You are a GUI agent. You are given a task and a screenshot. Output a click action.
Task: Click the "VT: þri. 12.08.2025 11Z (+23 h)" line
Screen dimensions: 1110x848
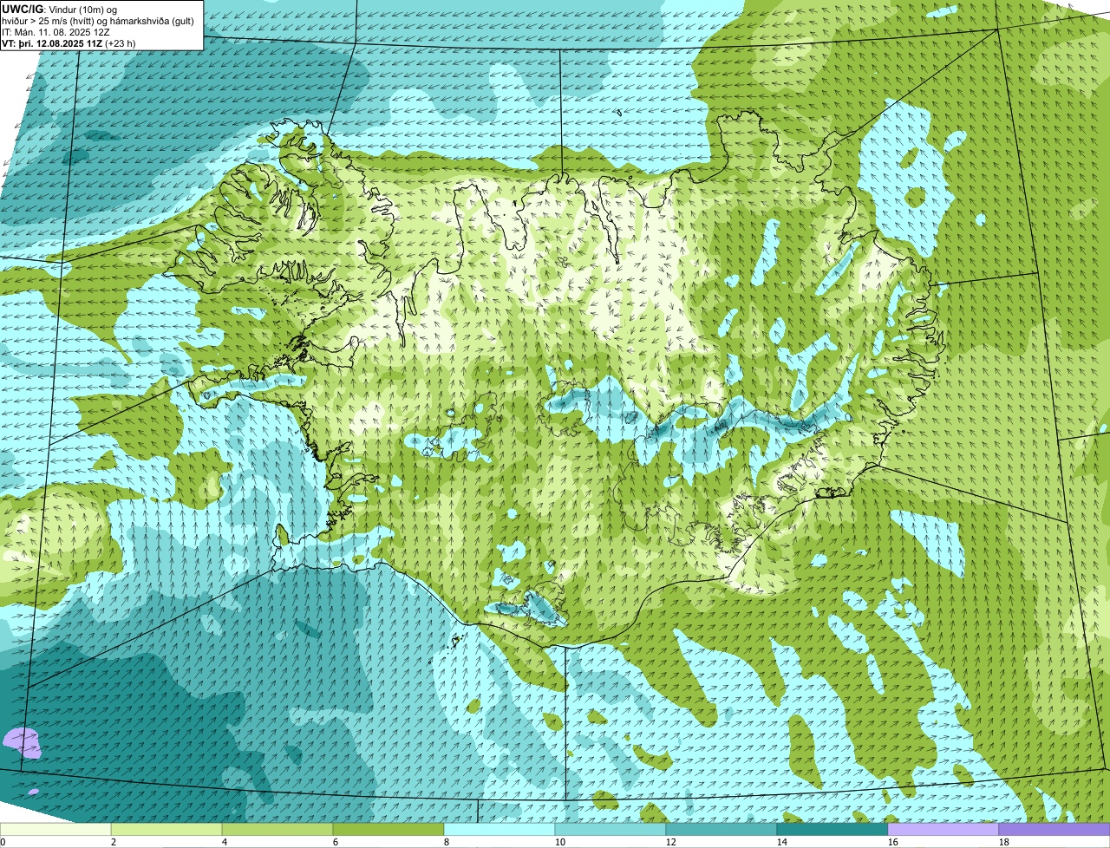coord(69,43)
